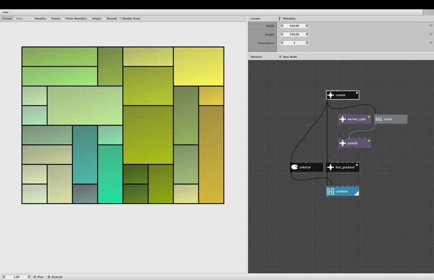Increase frame number with right arrow
434x280 pixels.
[x=29, y=277]
